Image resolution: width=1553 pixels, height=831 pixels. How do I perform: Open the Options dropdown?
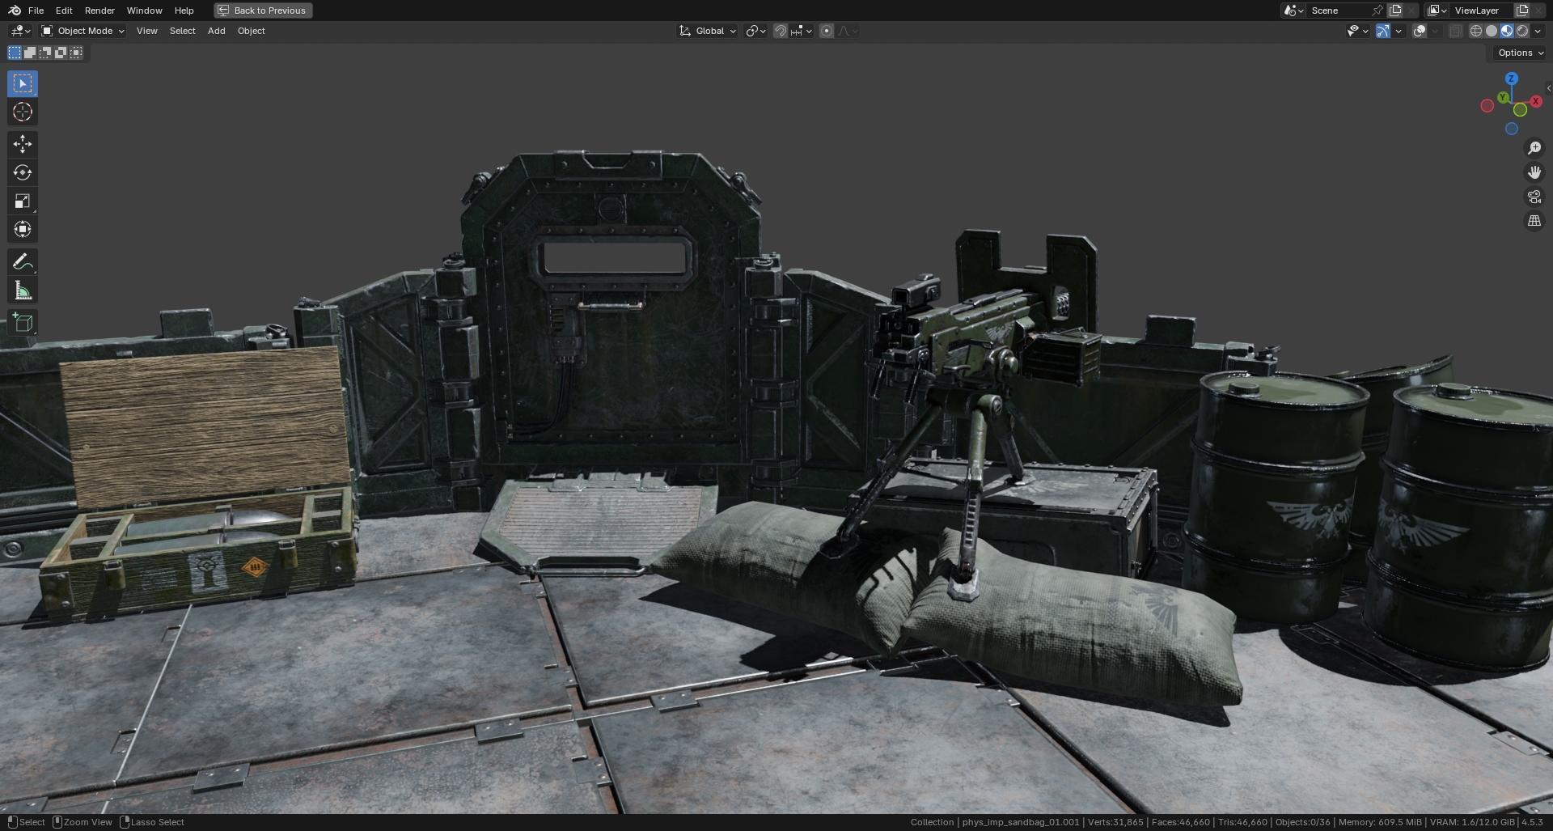pyautogui.click(x=1521, y=53)
